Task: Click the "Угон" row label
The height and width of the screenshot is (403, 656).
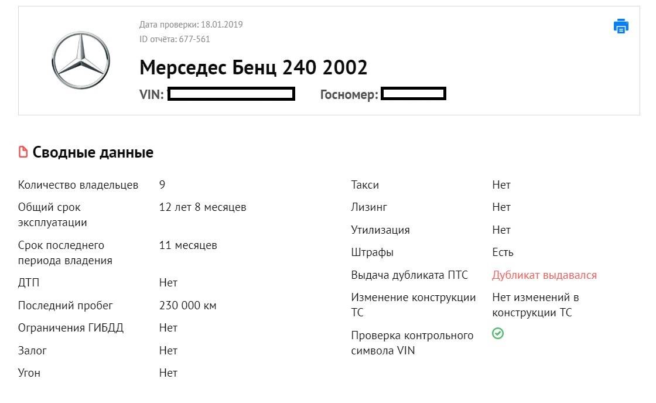Action: click(29, 373)
